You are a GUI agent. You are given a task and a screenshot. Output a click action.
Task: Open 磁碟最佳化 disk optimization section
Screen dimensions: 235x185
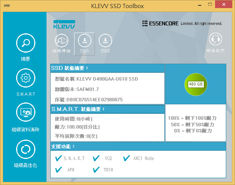click(x=26, y=149)
